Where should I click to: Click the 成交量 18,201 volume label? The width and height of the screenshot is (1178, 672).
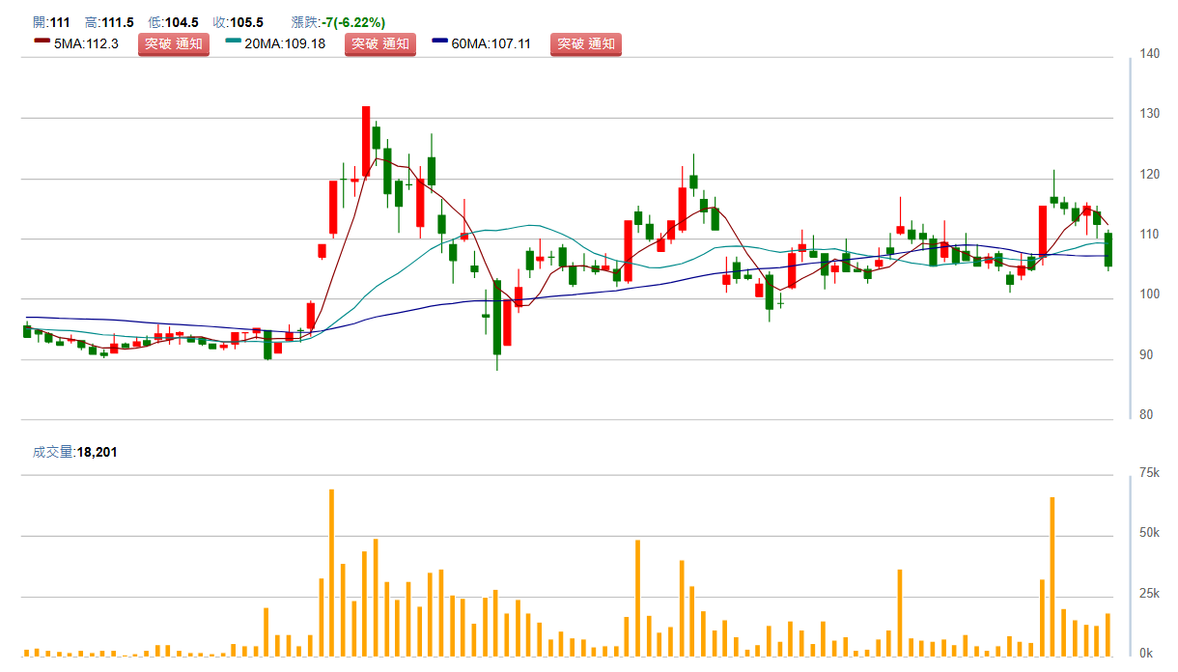pyautogui.click(x=75, y=451)
